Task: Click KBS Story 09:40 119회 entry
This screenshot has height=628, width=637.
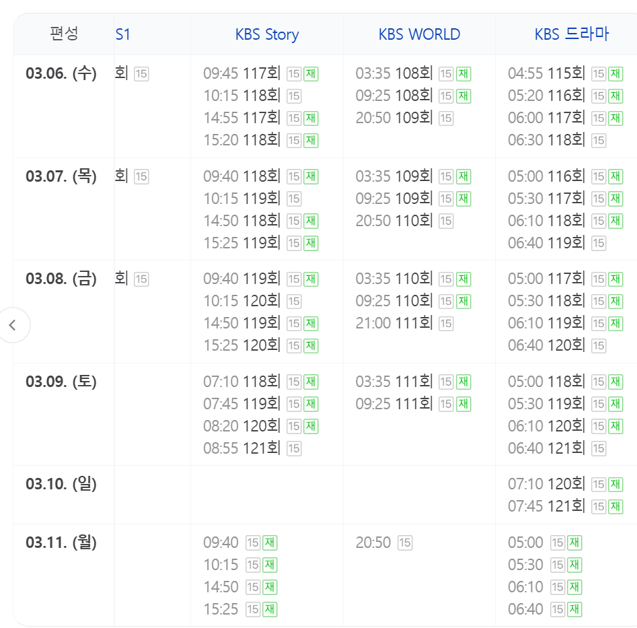Action: coord(260,279)
